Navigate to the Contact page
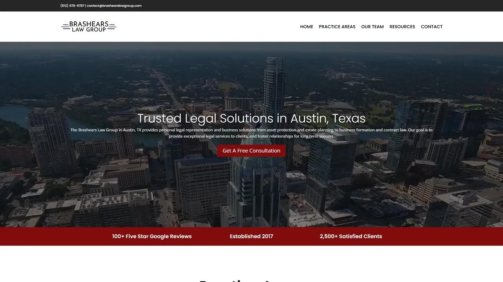Image resolution: width=503 pixels, height=282 pixels. click(431, 27)
